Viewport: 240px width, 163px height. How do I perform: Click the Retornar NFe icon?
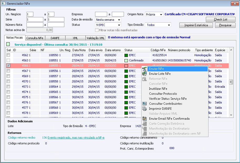click(144, 79)
